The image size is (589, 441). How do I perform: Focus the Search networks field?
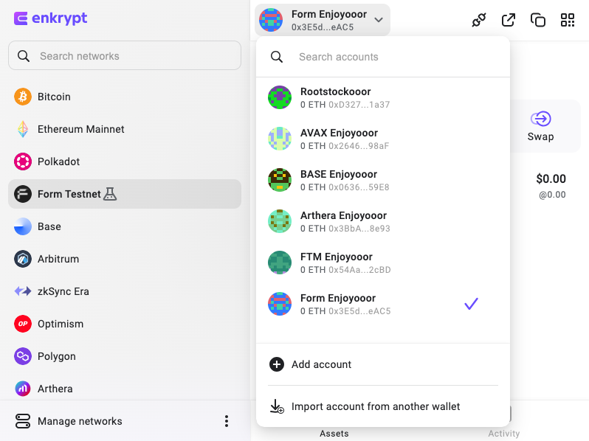125,55
